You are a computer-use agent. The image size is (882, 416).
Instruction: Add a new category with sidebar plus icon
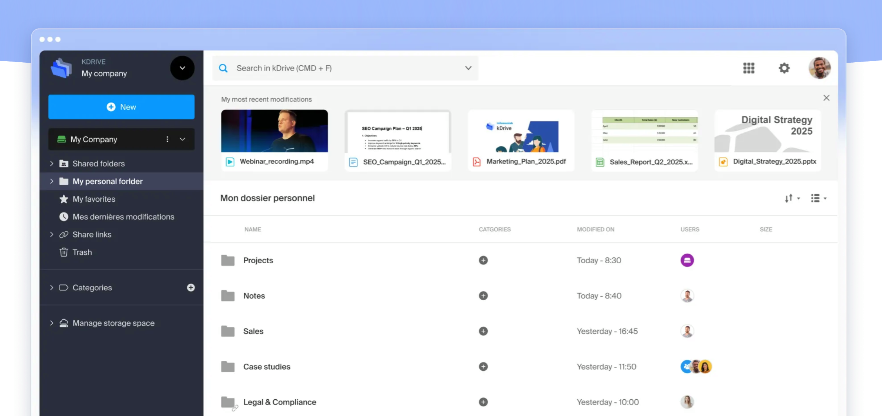pos(191,288)
